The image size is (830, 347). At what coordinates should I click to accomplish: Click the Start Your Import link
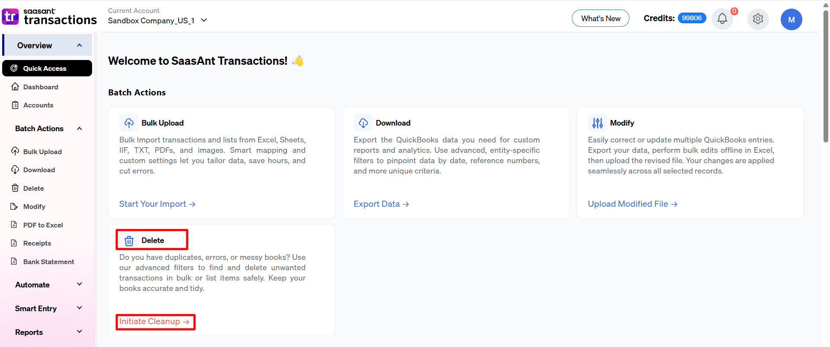(157, 204)
